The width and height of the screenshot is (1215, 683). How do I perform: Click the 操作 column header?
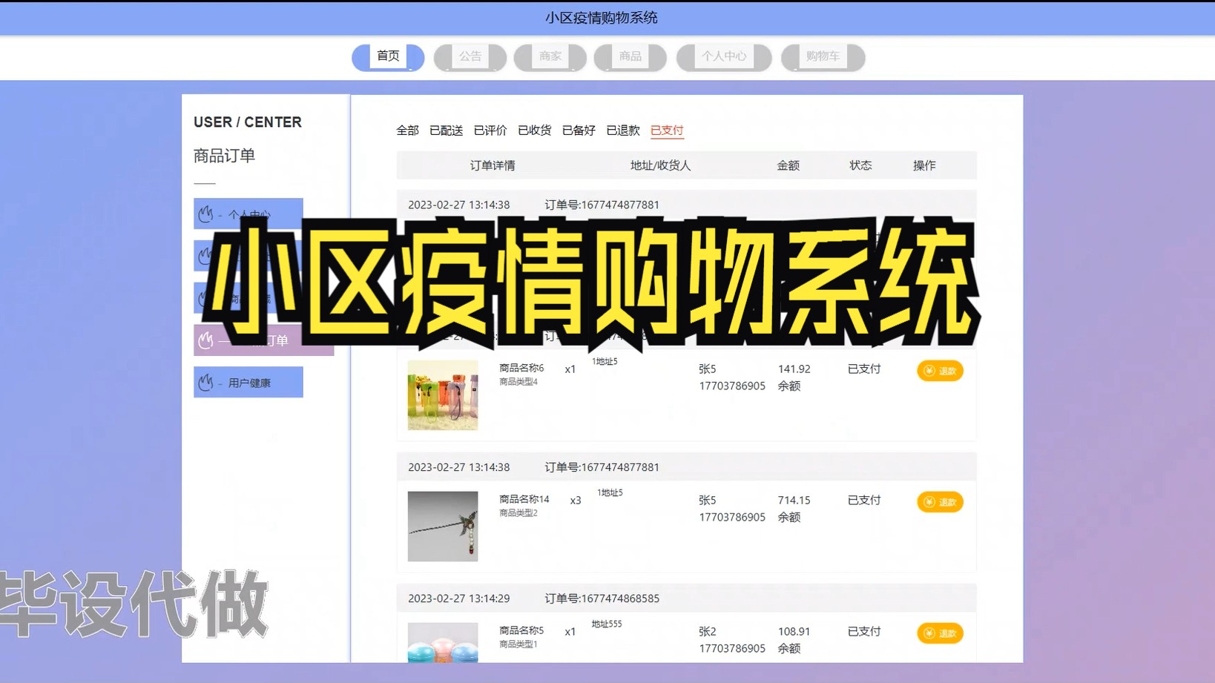tap(924, 165)
